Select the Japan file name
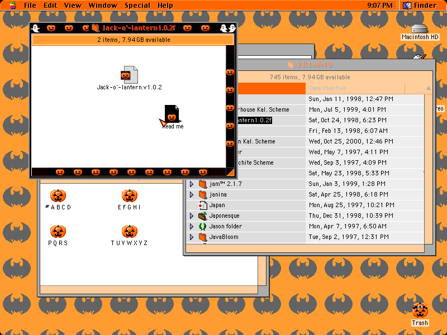This screenshot has width=447, height=335. (217, 205)
